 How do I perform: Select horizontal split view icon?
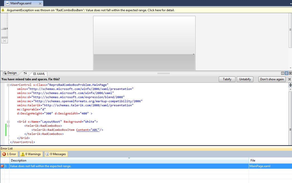pyautogui.click(x=286, y=73)
